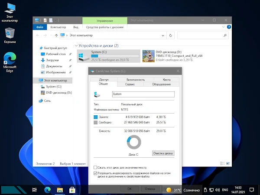Open the Средства работы с дисками tab

[x=104, y=27]
